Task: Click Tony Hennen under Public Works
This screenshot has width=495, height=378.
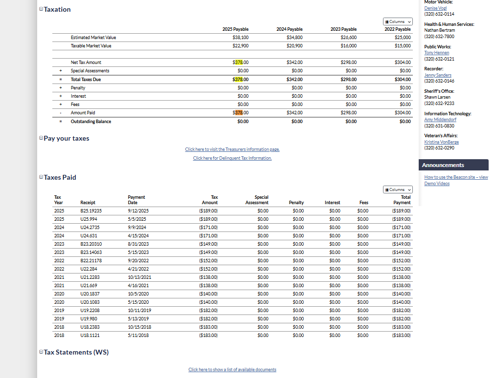Action: coord(436,53)
